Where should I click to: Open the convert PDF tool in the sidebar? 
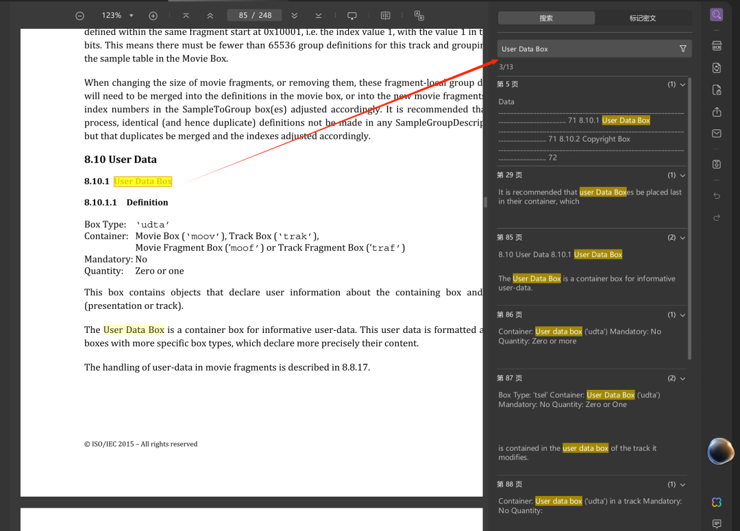pos(717,68)
